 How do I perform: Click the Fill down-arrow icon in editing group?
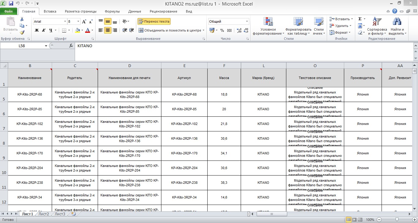click(x=360, y=26)
